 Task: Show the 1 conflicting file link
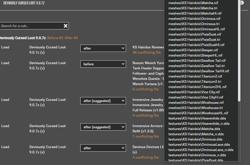tap(146, 136)
